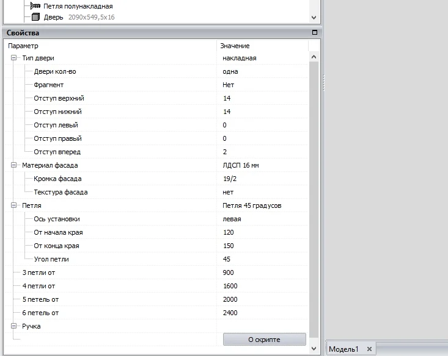Collapse the Материал фасада group
The width and height of the screenshot is (448, 356).
pos(13,165)
